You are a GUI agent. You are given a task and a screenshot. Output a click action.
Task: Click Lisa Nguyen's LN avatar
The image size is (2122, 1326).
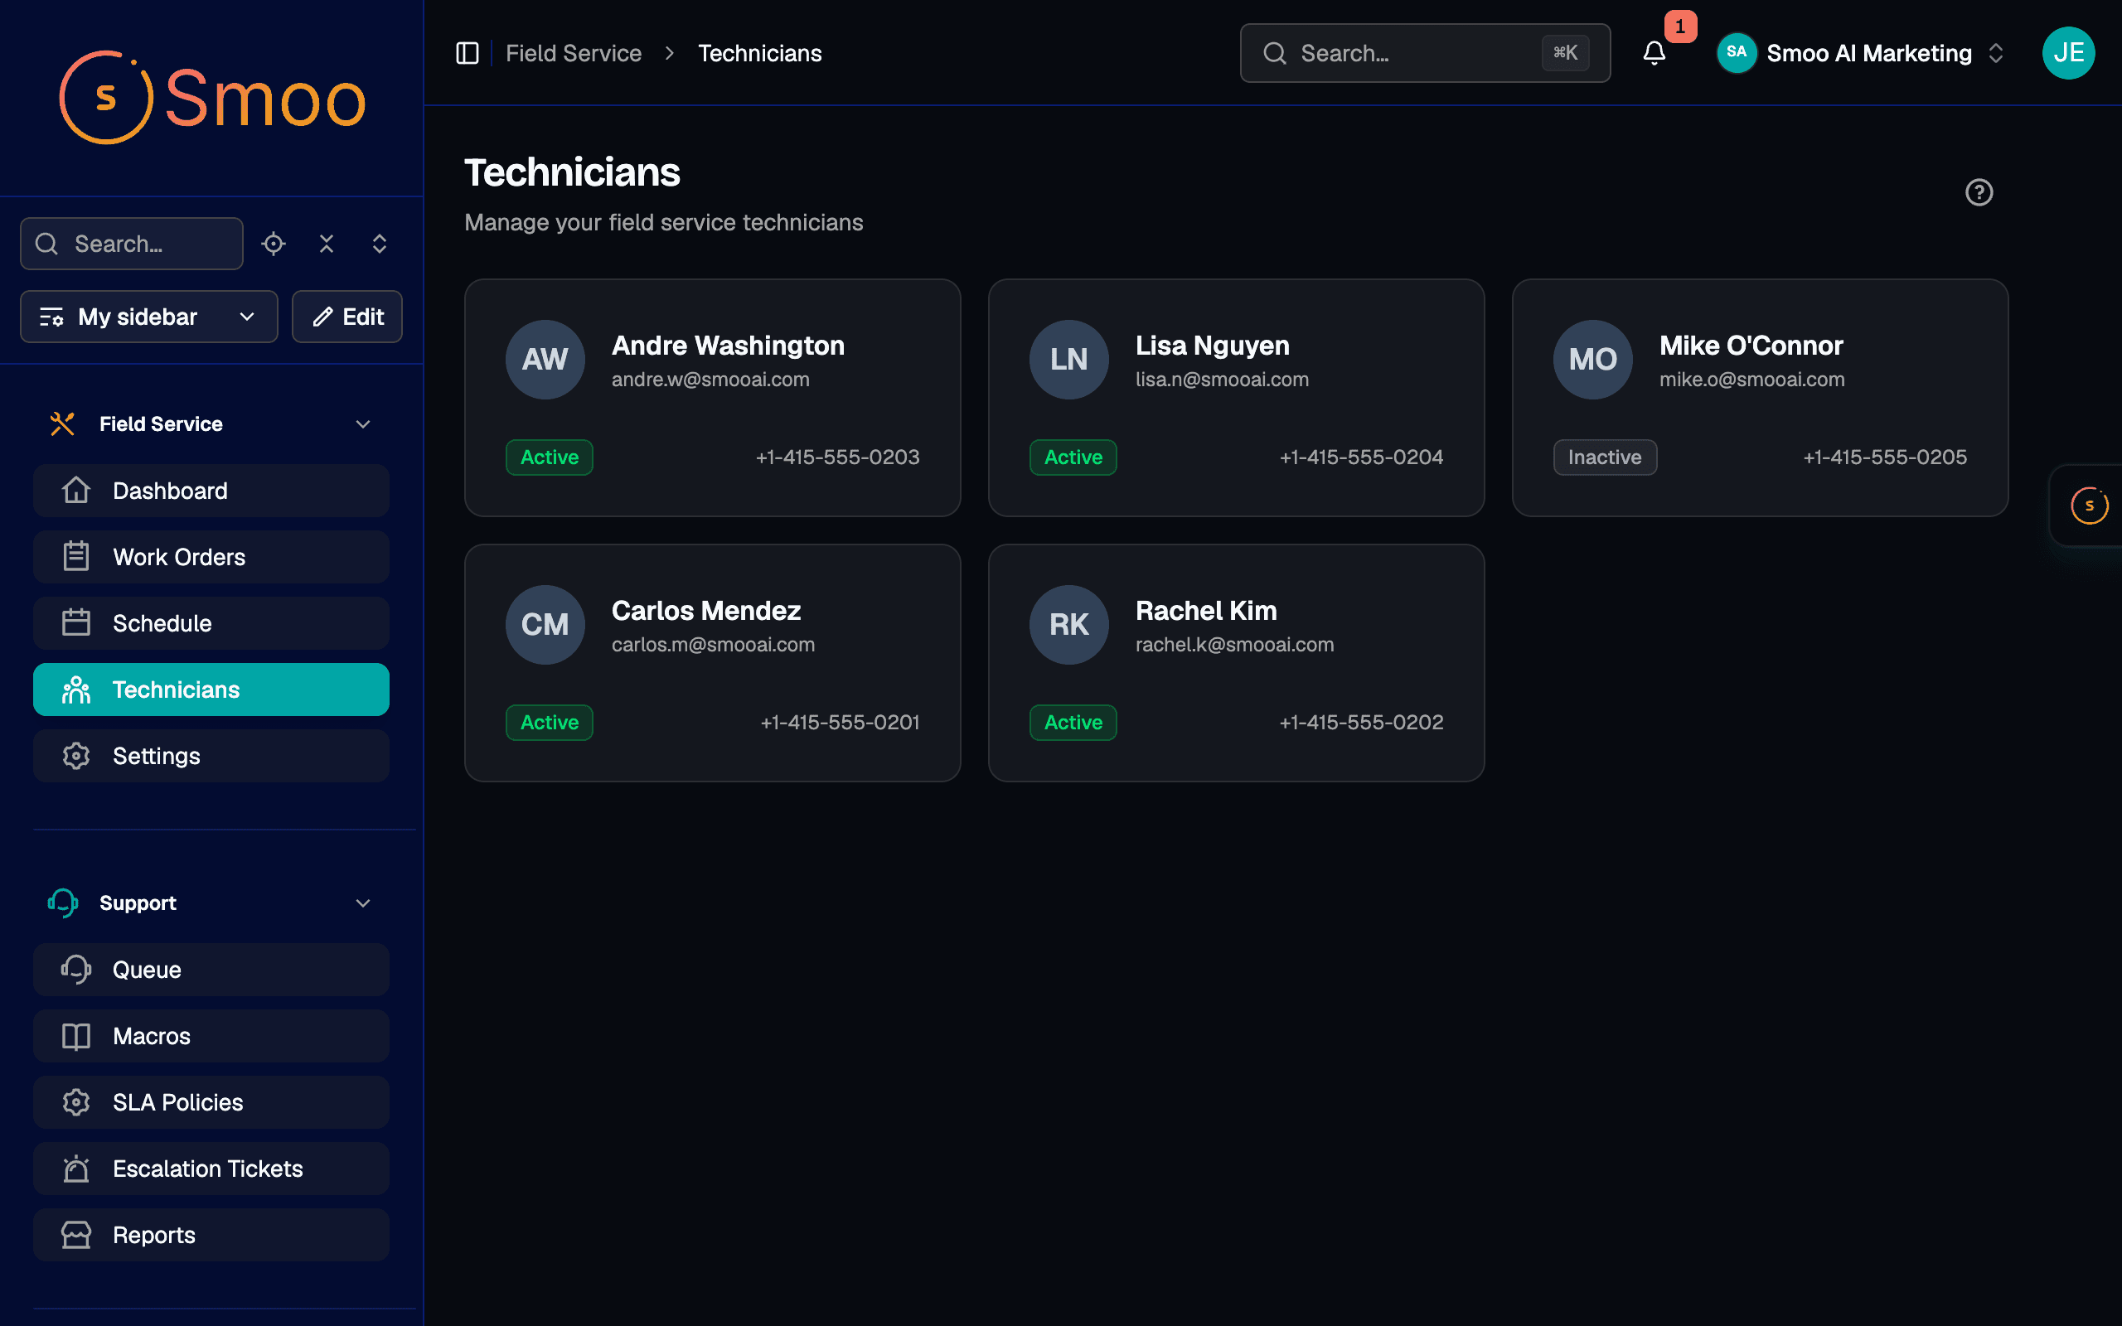[x=1068, y=360]
